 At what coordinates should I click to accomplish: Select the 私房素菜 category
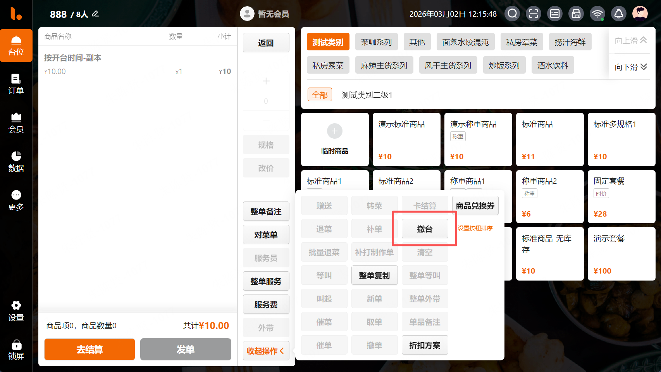pyautogui.click(x=328, y=65)
